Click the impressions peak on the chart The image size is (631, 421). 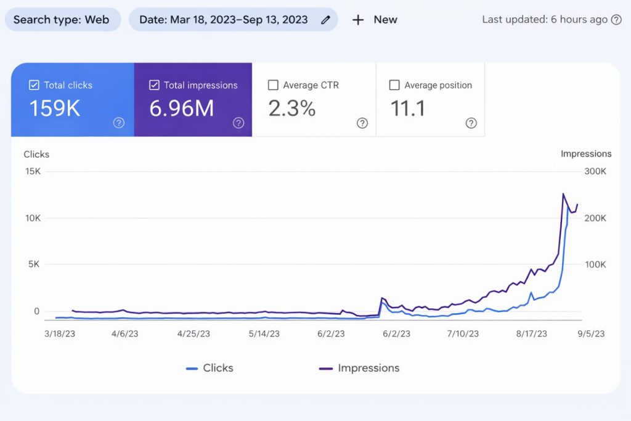pos(564,194)
